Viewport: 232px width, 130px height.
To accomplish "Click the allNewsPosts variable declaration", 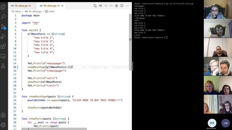I will [x=36, y=34].
